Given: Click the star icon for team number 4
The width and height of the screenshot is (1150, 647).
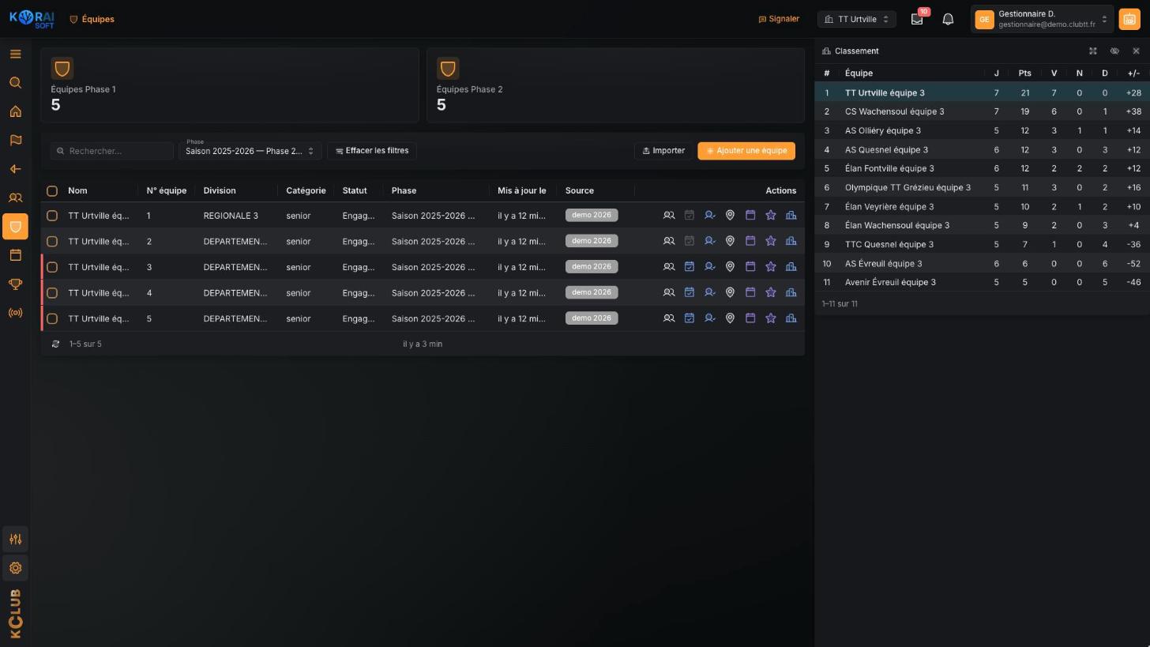Looking at the screenshot, I should point(771,292).
